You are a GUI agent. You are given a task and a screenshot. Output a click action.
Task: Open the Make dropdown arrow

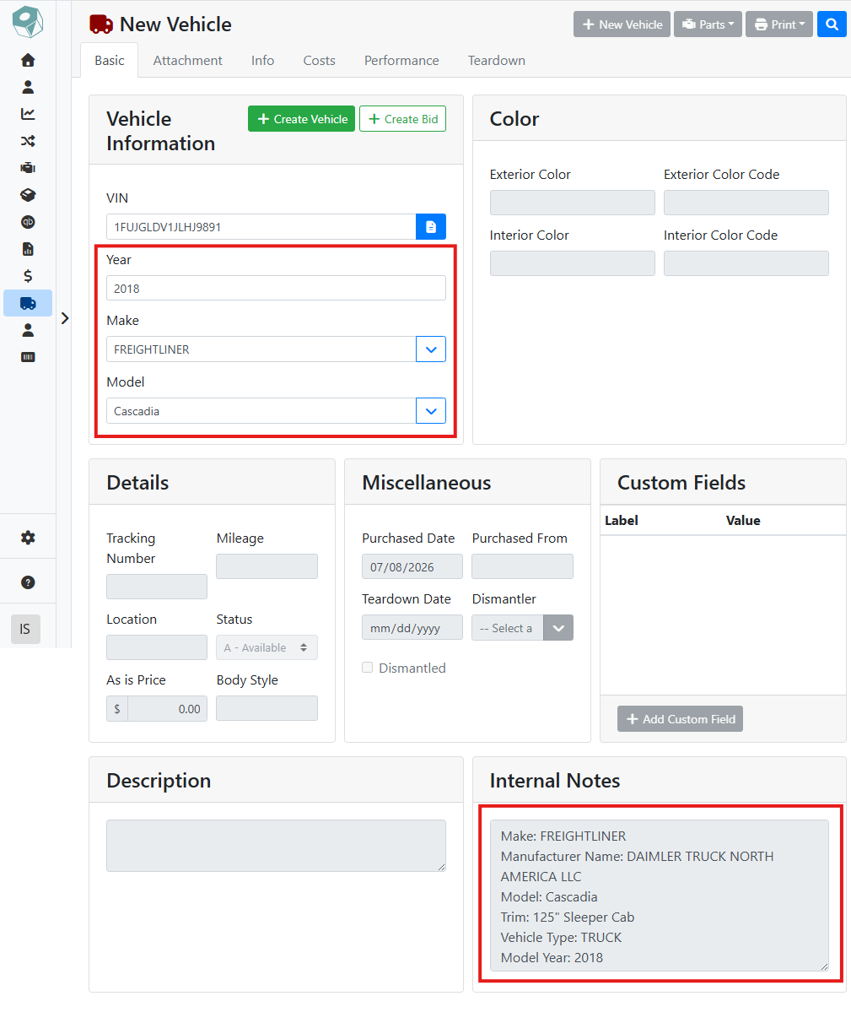(x=431, y=349)
